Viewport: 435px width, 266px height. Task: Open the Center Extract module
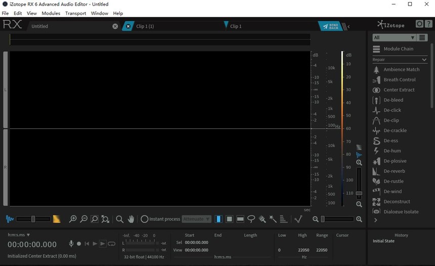400,90
